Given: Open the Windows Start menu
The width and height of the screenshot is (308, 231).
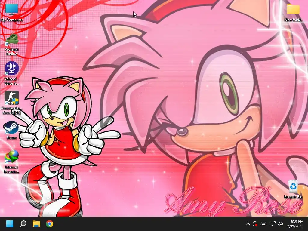Looking at the screenshot, I should [10, 224].
